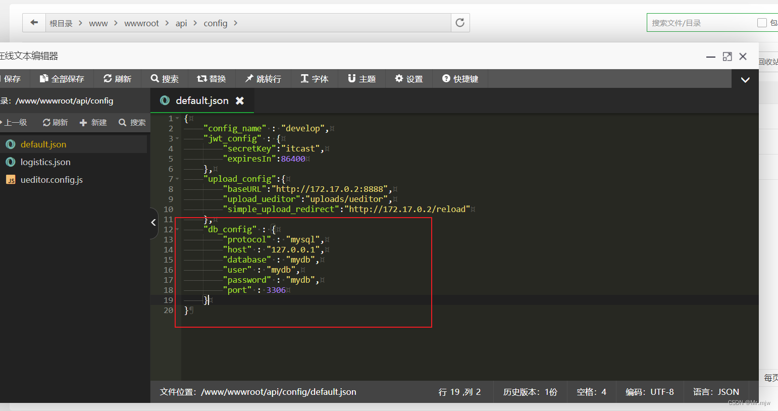Click the 搜索文件/目录 search input field
778x411 pixels.
[x=702, y=23]
